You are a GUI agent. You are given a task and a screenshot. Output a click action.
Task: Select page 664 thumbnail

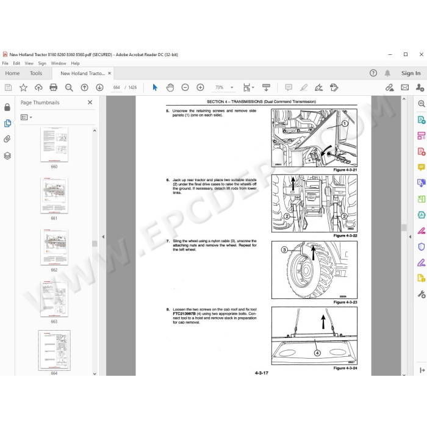(54, 350)
